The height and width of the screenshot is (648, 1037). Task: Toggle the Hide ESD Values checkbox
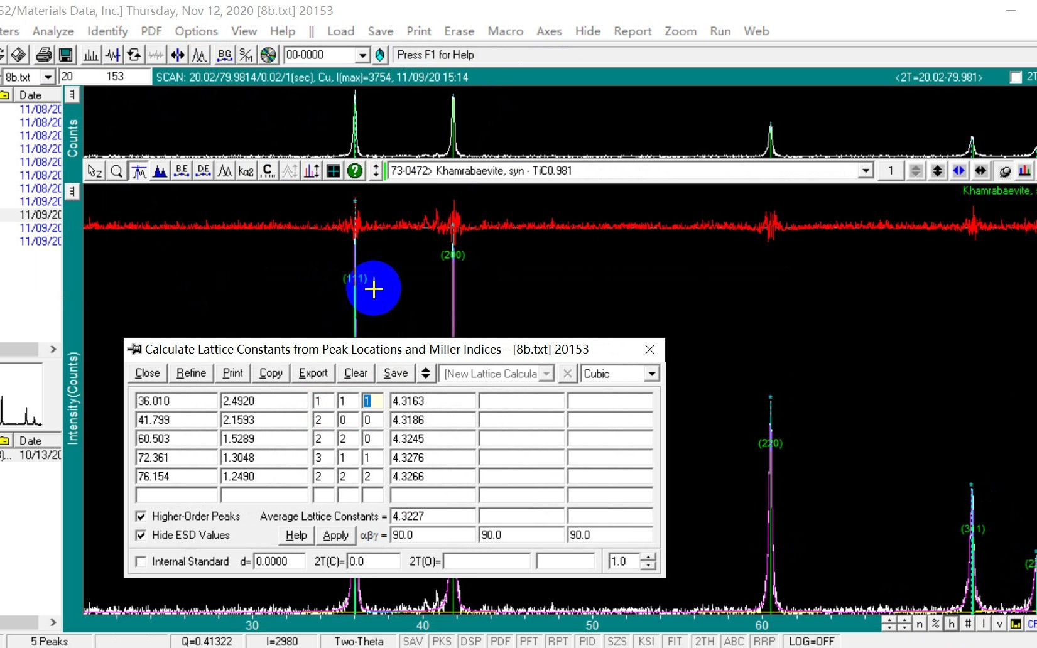point(141,535)
